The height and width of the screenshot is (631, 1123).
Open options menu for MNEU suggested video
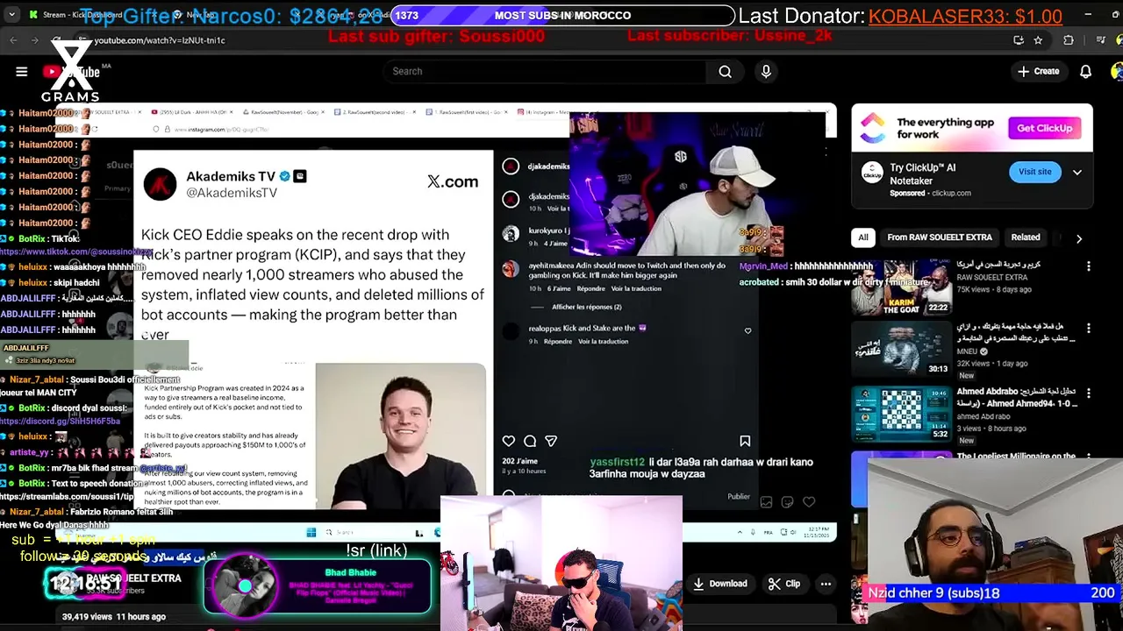pos(1089,329)
